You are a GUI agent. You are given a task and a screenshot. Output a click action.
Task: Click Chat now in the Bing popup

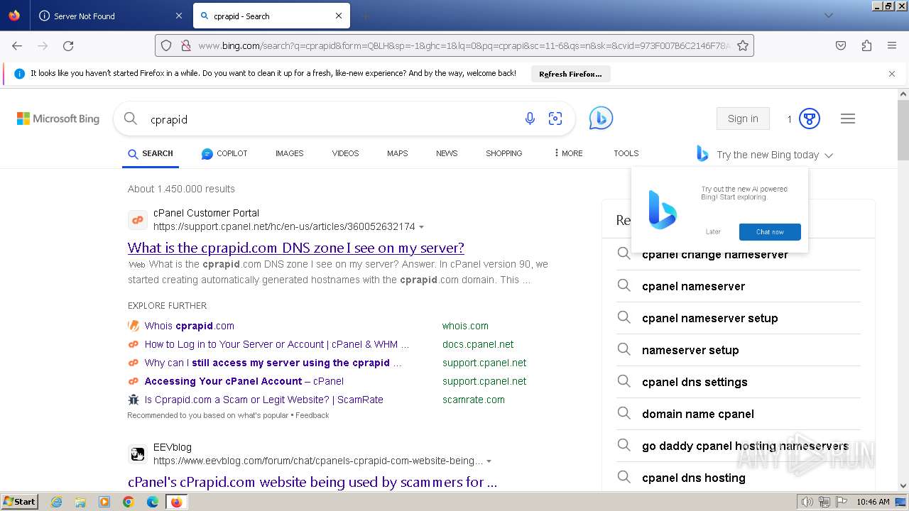coord(770,232)
